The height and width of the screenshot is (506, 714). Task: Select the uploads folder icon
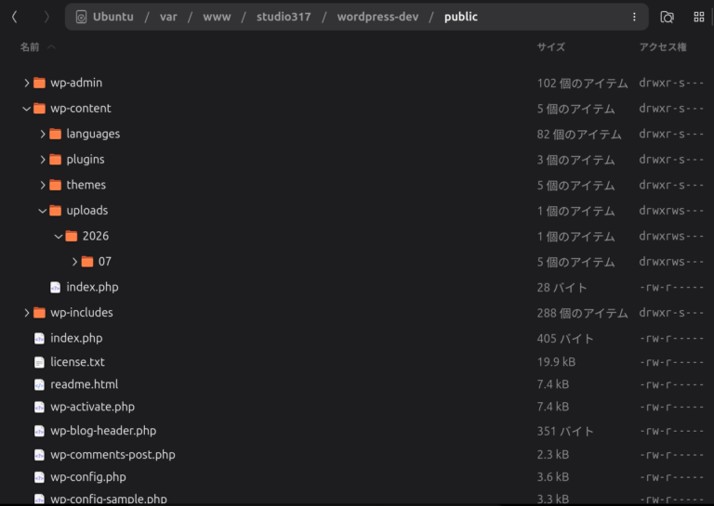[x=56, y=210]
